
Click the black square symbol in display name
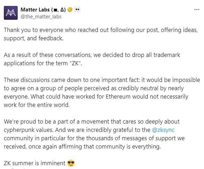click(55, 10)
